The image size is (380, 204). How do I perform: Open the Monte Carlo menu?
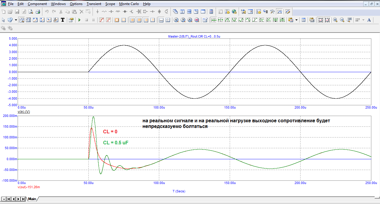coord(129,4)
